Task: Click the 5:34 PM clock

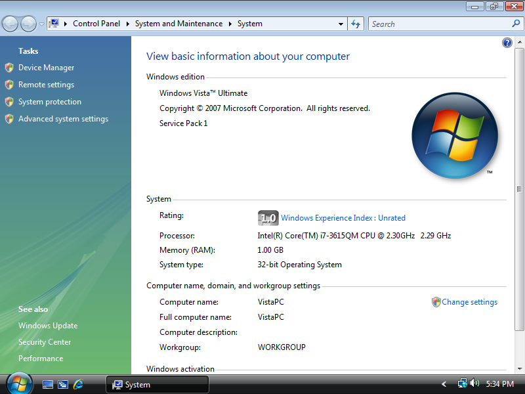Action: (500, 384)
